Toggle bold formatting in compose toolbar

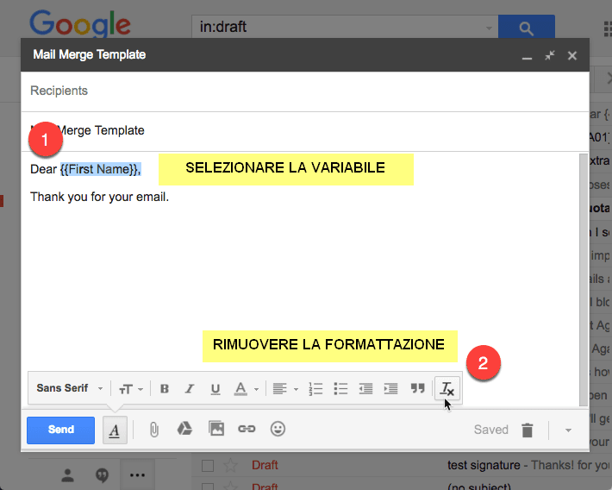pyautogui.click(x=165, y=388)
